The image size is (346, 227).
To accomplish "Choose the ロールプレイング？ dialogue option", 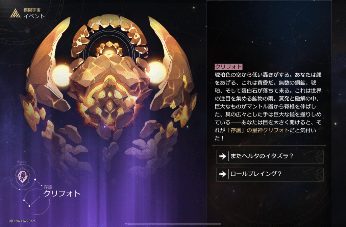I will click(270, 174).
